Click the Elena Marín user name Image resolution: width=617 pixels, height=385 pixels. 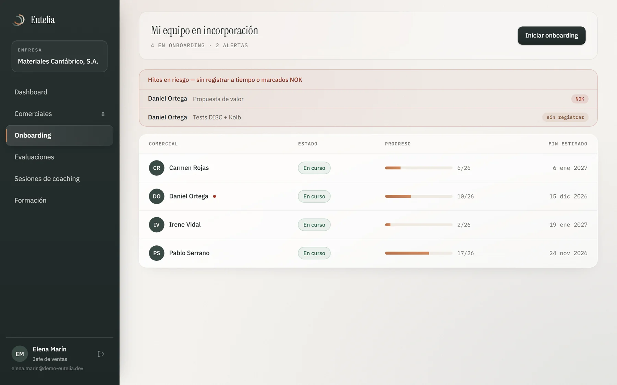click(50, 349)
